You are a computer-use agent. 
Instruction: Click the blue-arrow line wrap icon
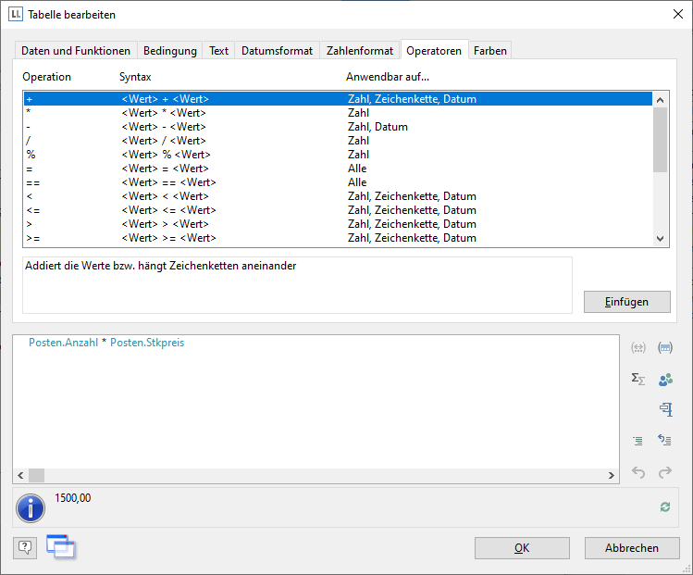(664, 441)
